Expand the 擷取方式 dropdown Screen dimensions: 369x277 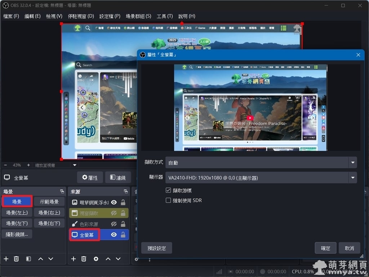[x=352, y=163]
